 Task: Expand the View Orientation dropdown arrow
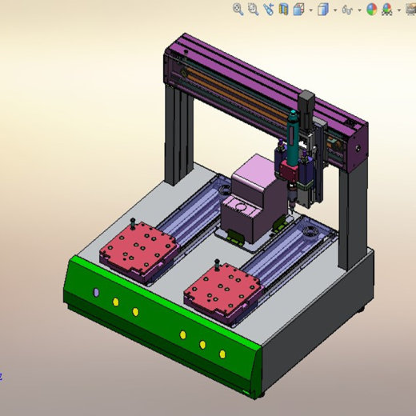click(x=311, y=10)
